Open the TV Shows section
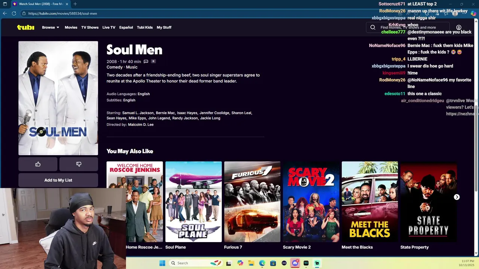This screenshot has height=269, width=479. click(x=90, y=27)
